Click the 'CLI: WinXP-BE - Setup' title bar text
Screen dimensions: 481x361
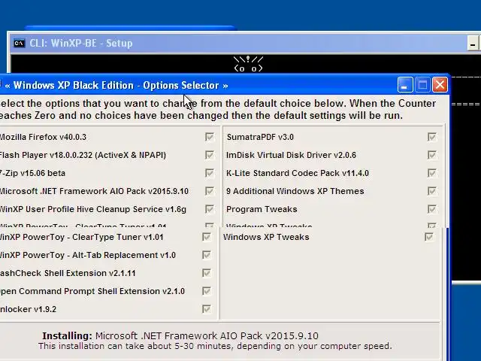click(x=81, y=44)
